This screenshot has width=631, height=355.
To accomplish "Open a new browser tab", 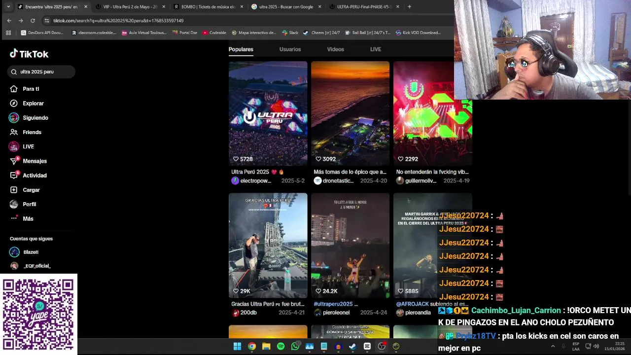I will coord(409,7).
